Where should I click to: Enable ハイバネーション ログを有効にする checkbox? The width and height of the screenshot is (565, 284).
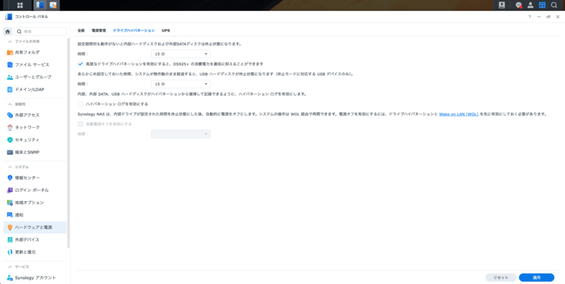tap(81, 104)
